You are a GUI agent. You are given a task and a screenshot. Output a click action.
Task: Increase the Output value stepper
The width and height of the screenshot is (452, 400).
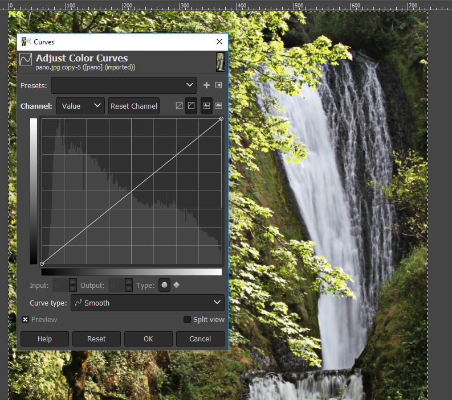coord(129,282)
